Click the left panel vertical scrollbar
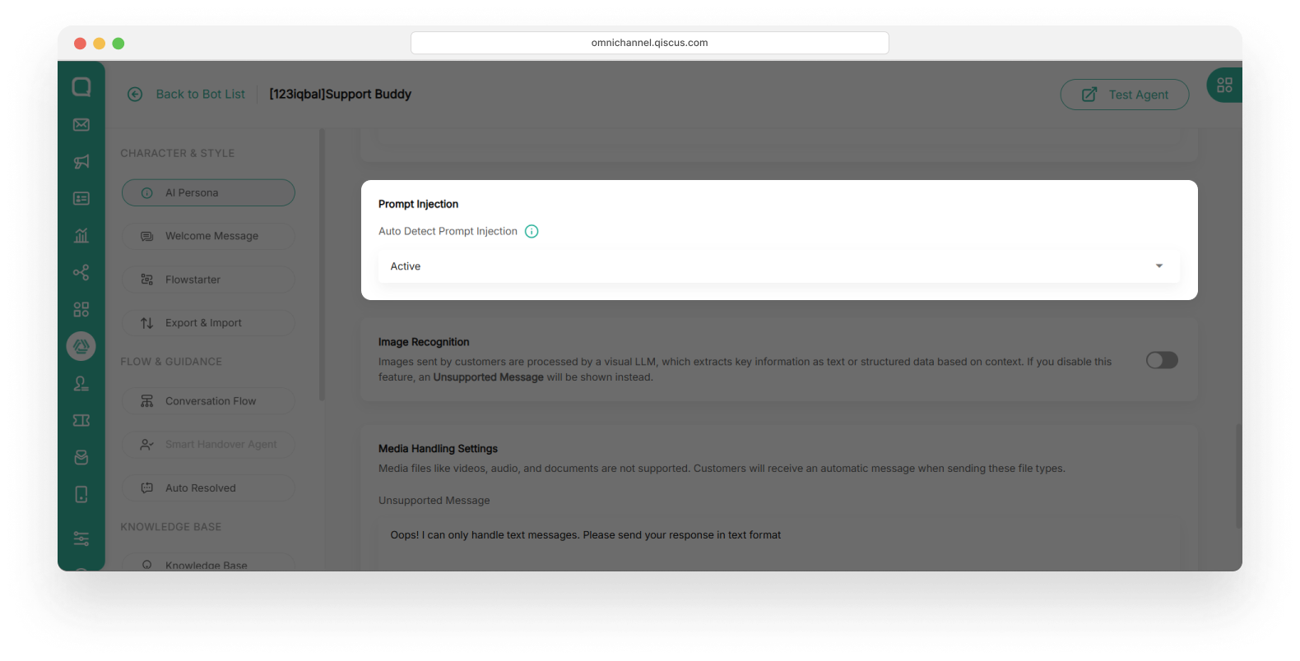Viewport: 1300px width, 661px height. (322, 265)
